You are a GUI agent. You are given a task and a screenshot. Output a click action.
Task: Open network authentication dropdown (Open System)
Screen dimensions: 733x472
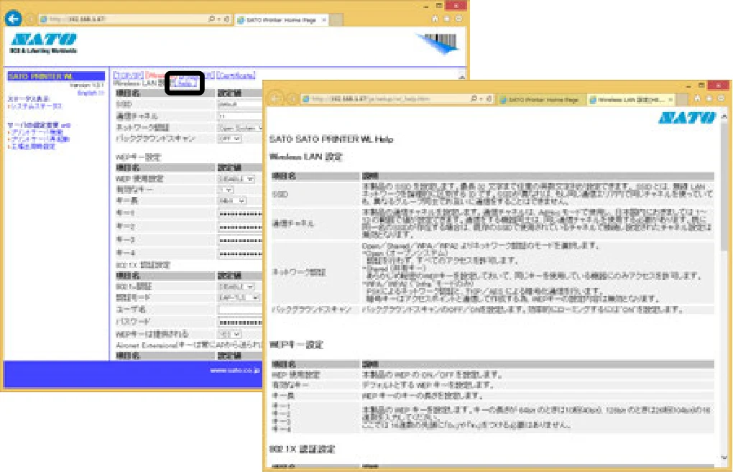(x=240, y=128)
